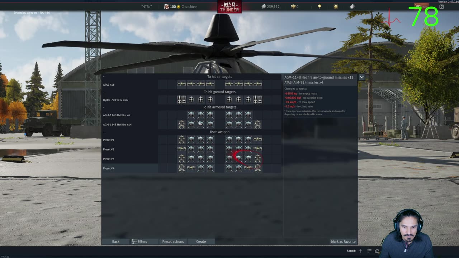Click the War Thunder logo
This screenshot has width=459, height=258.
tap(229, 7)
